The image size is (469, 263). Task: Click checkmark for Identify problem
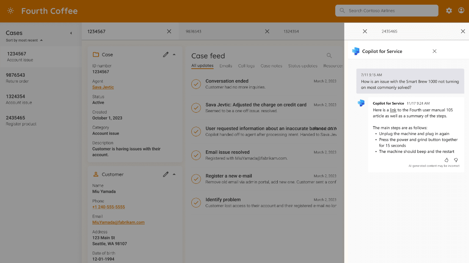(x=196, y=202)
